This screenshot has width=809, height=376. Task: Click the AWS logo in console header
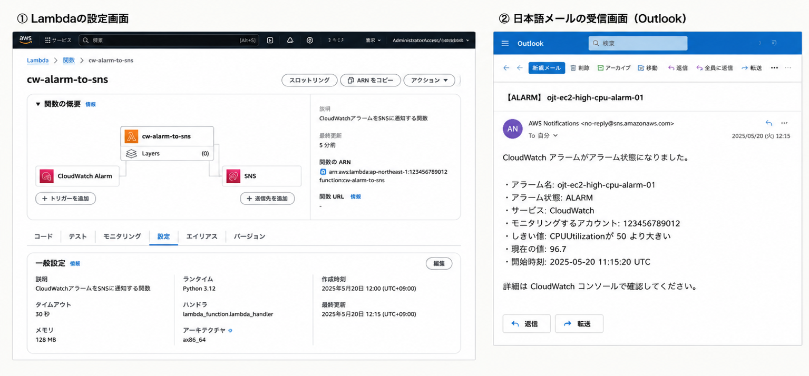[26, 40]
